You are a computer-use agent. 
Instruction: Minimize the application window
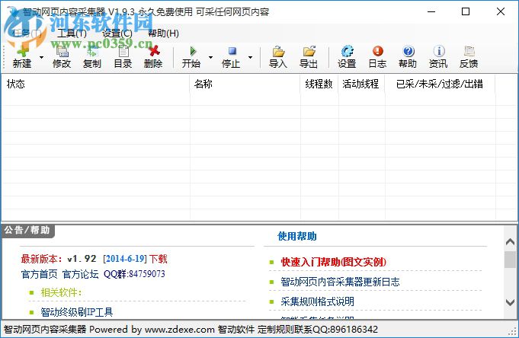click(x=431, y=11)
